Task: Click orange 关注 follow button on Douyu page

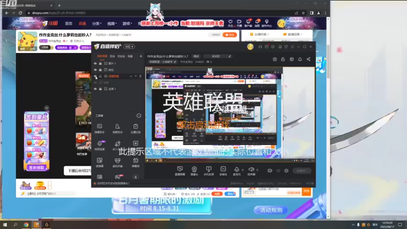Action: tap(229, 35)
